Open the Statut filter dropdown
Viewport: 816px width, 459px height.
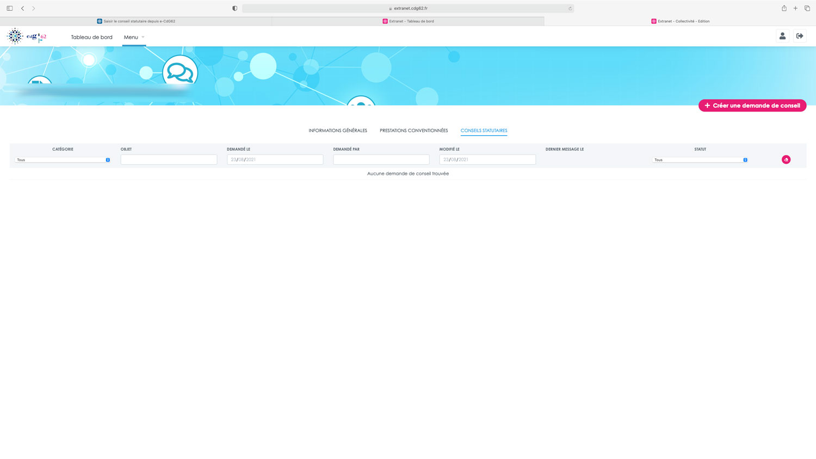(700, 160)
